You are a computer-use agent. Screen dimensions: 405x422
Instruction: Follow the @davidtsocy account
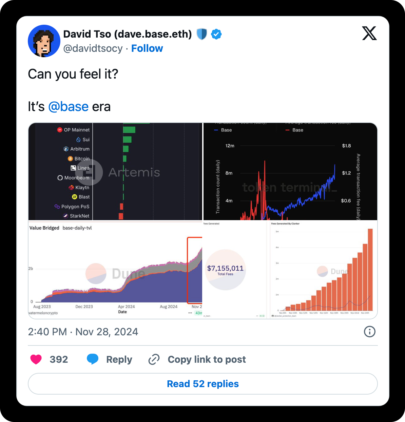pyautogui.click(x=147, y=48)
